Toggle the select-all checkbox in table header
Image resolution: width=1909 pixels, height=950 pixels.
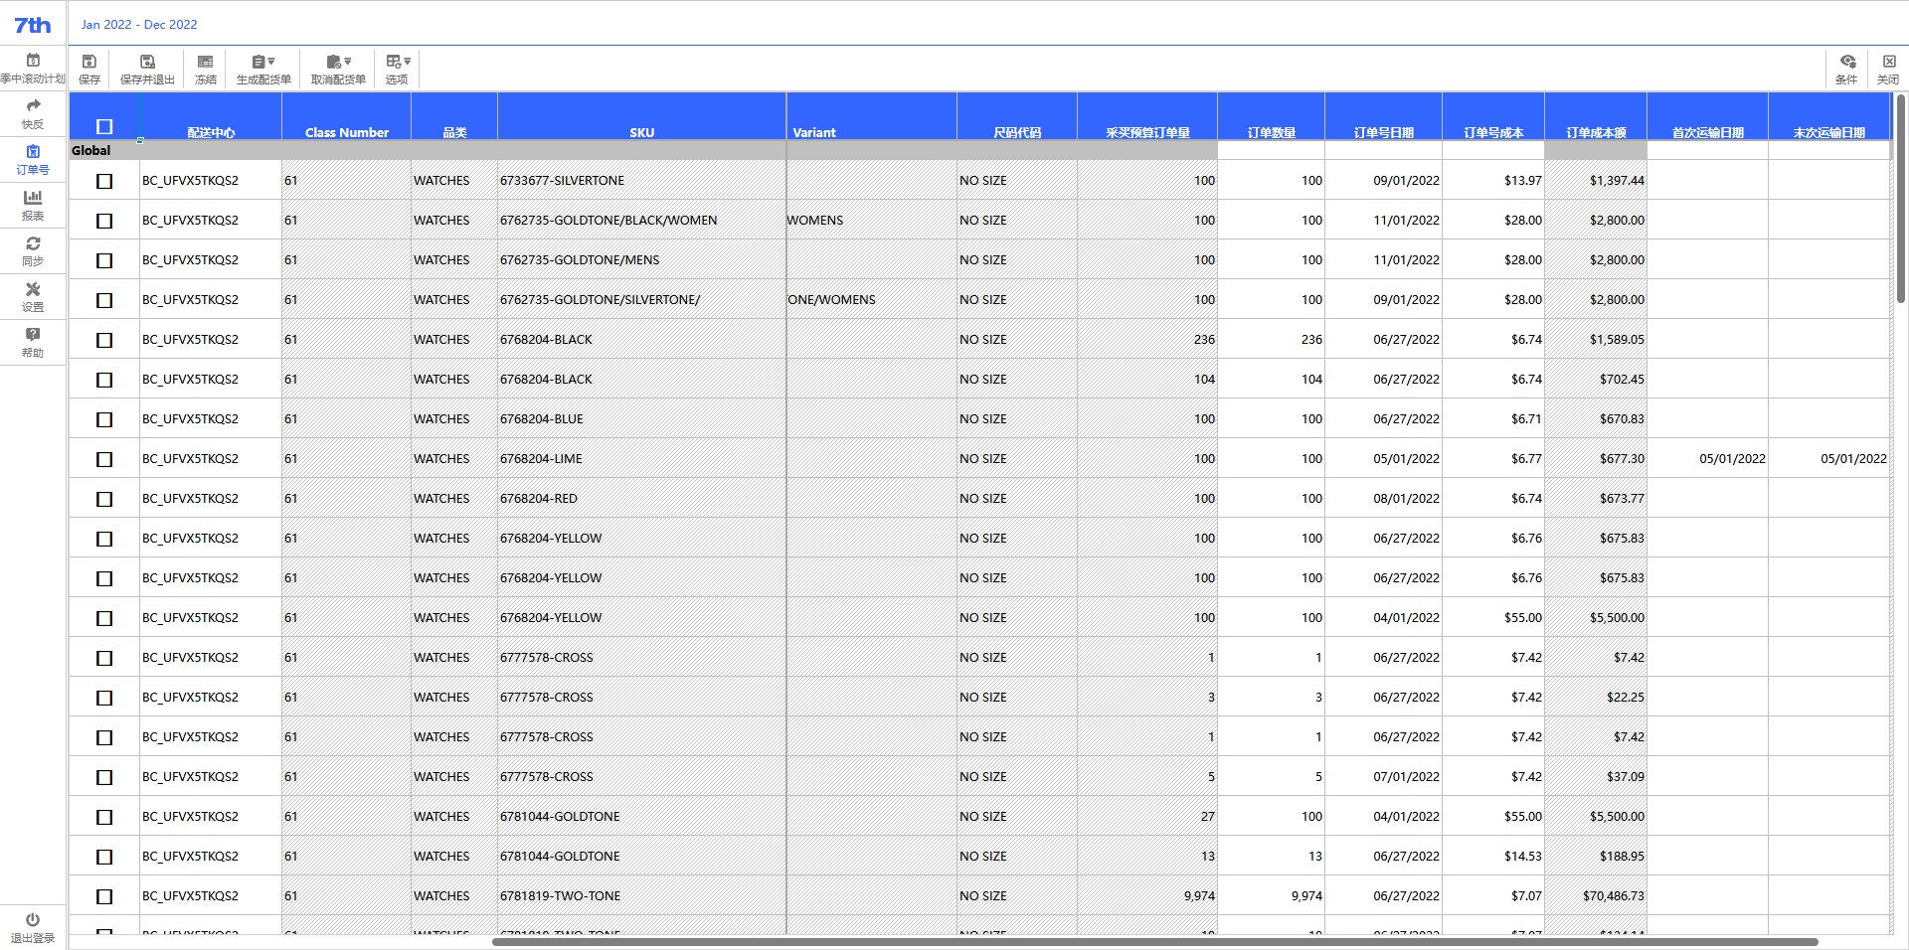[x=104, y=126]
